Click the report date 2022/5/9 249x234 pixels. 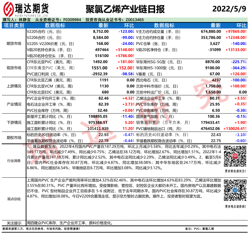pyautogui.click(x=229, y=9)
